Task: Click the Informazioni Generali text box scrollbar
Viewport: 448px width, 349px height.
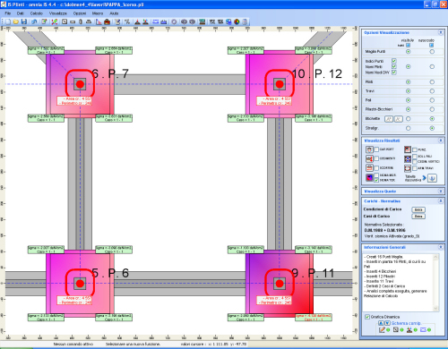Action: 435,283
